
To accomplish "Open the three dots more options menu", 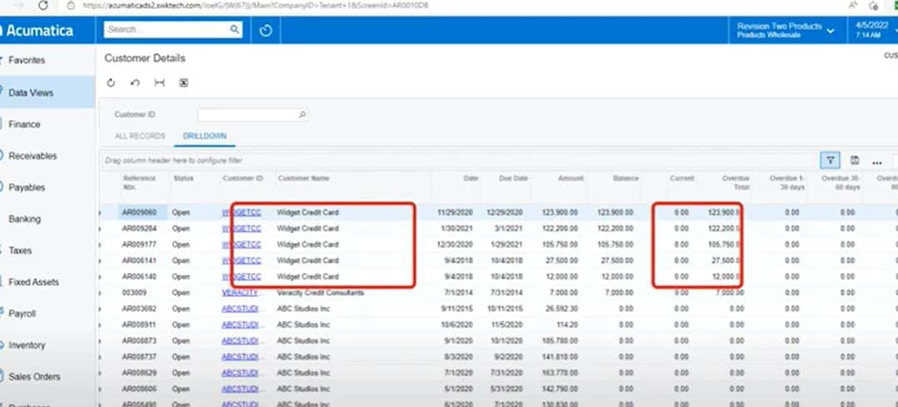I will (877, 162).
